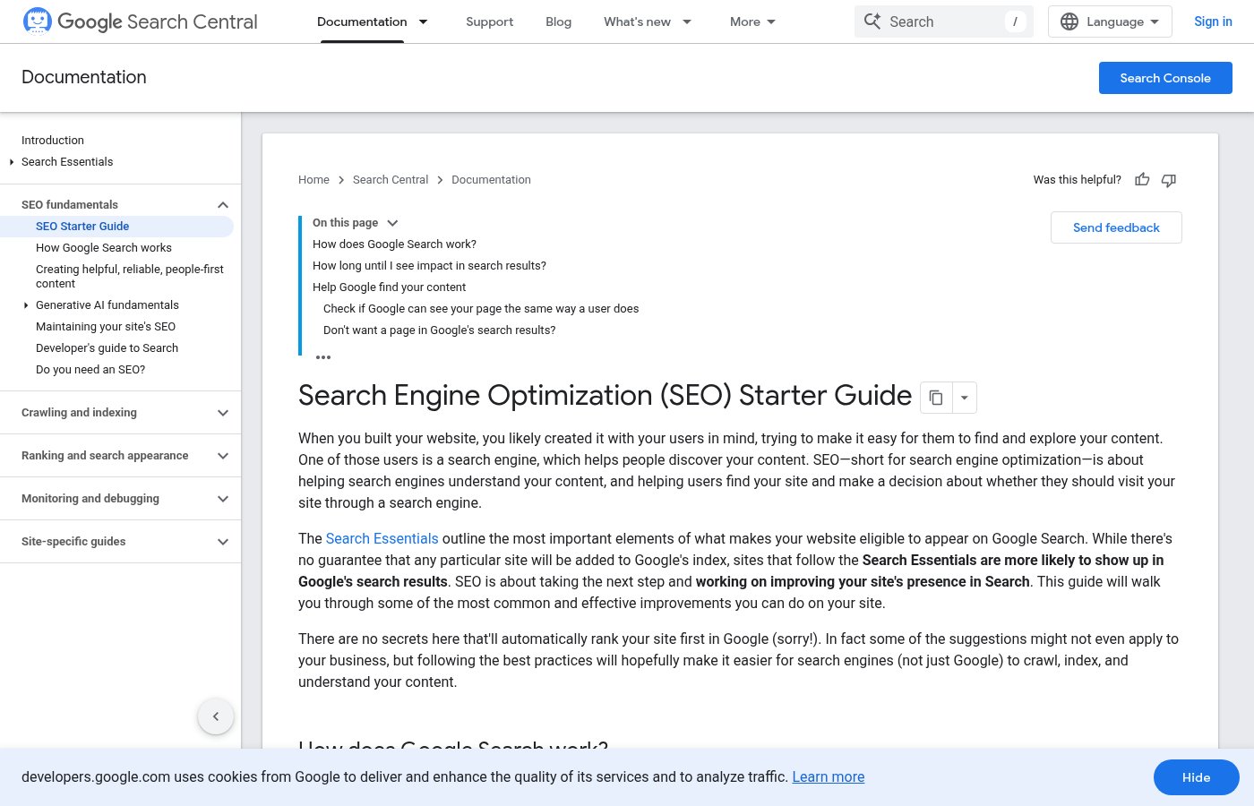Click the Google Search Central logo icon
The image size is (1254, 806).
click(x=37, y=21)
